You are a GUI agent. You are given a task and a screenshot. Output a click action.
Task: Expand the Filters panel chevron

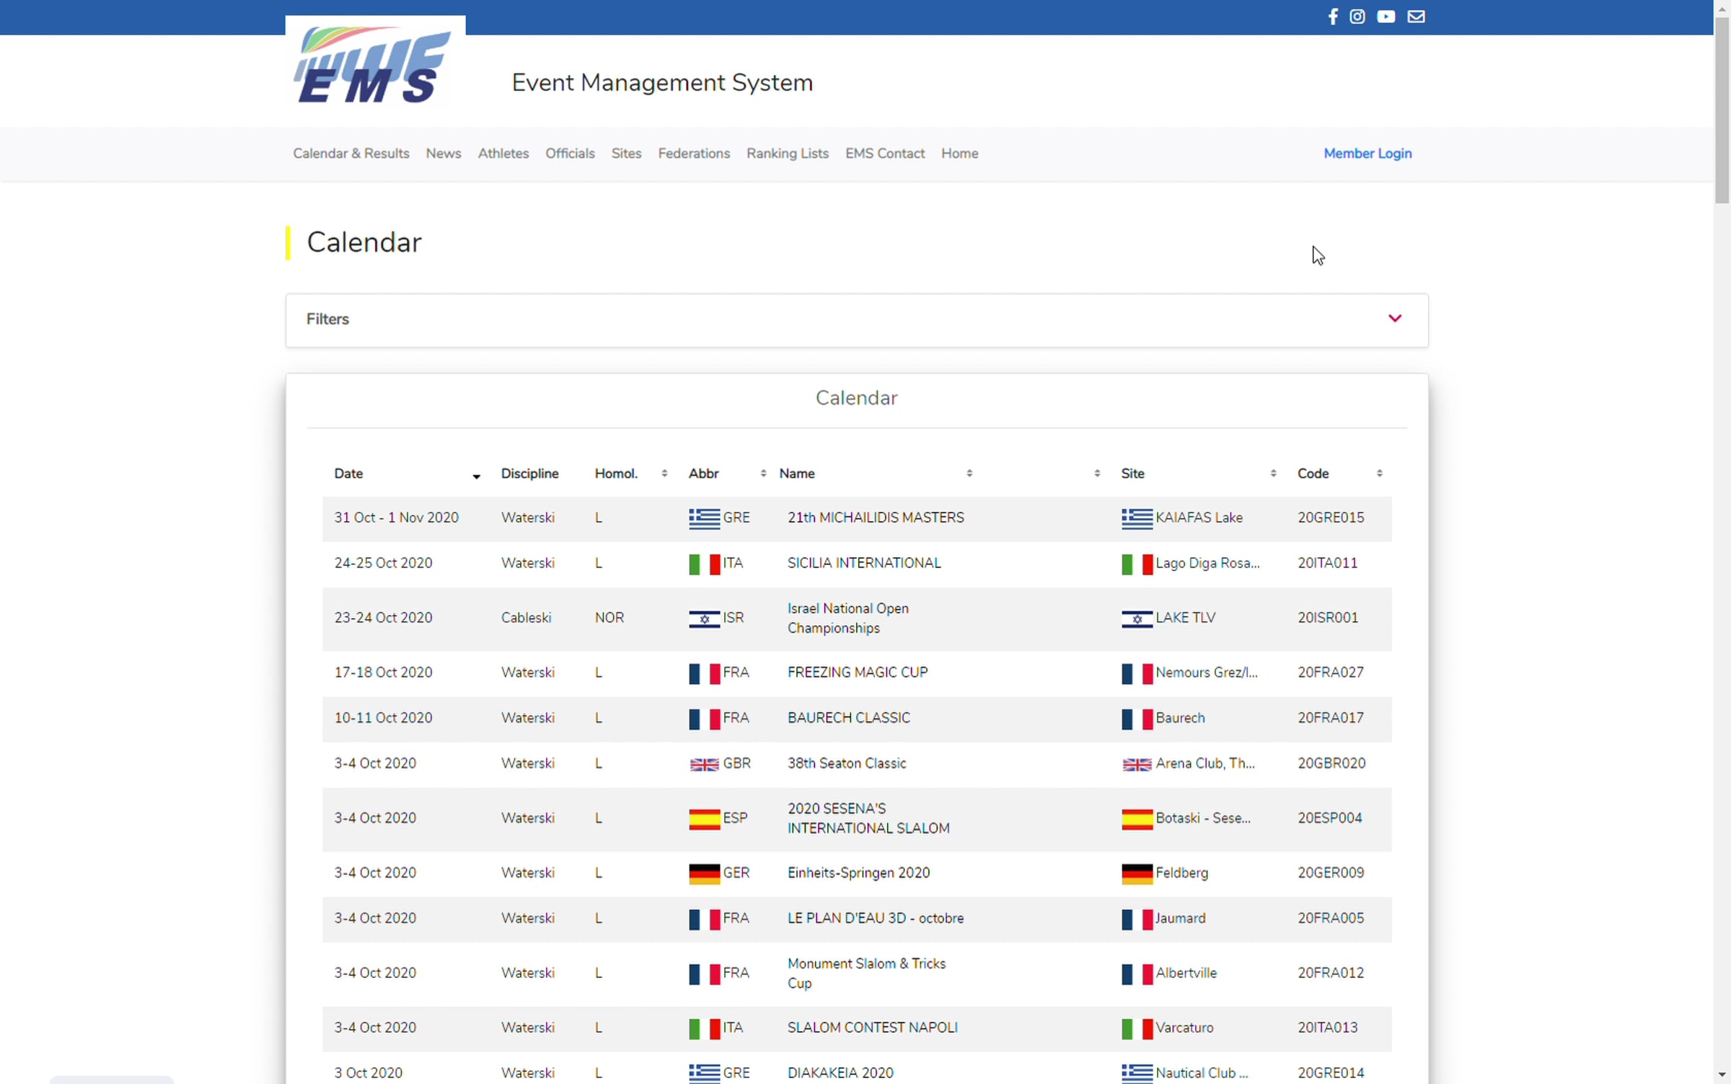coord(1394,318)
